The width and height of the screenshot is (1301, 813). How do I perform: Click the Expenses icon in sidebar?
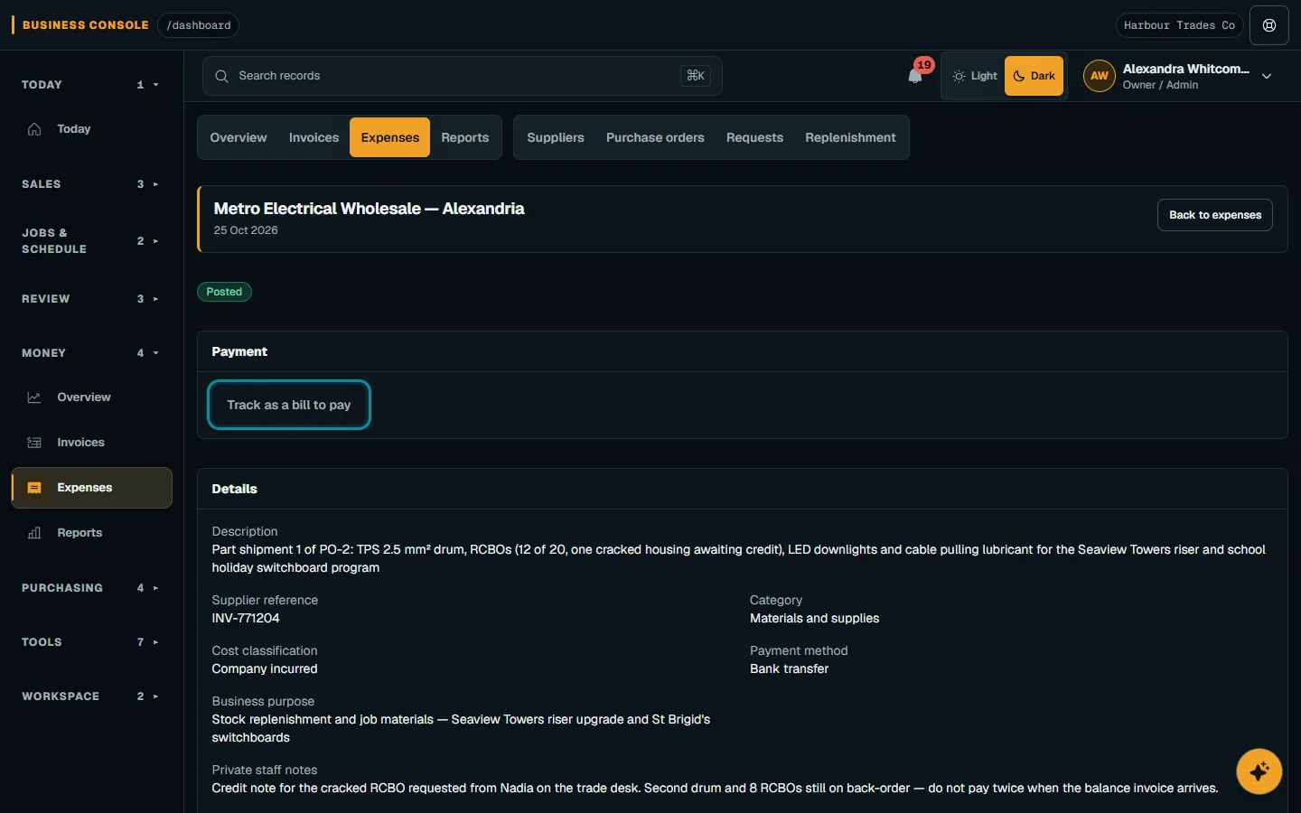tap(34, 488)
